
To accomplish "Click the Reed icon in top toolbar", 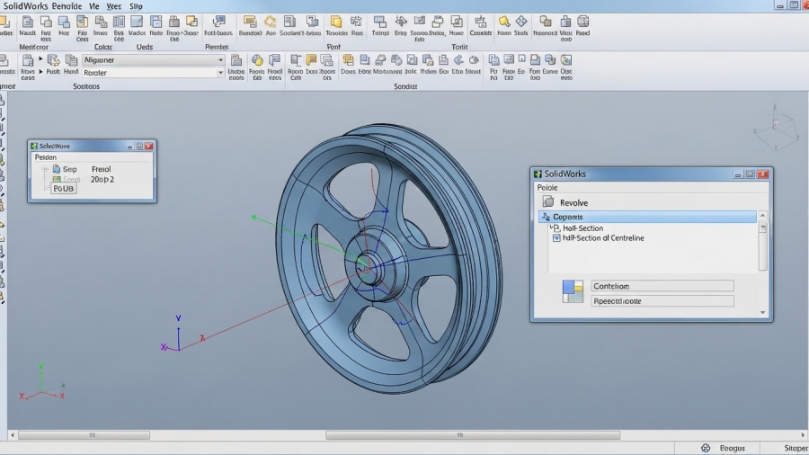I will (x=582, y=22).
